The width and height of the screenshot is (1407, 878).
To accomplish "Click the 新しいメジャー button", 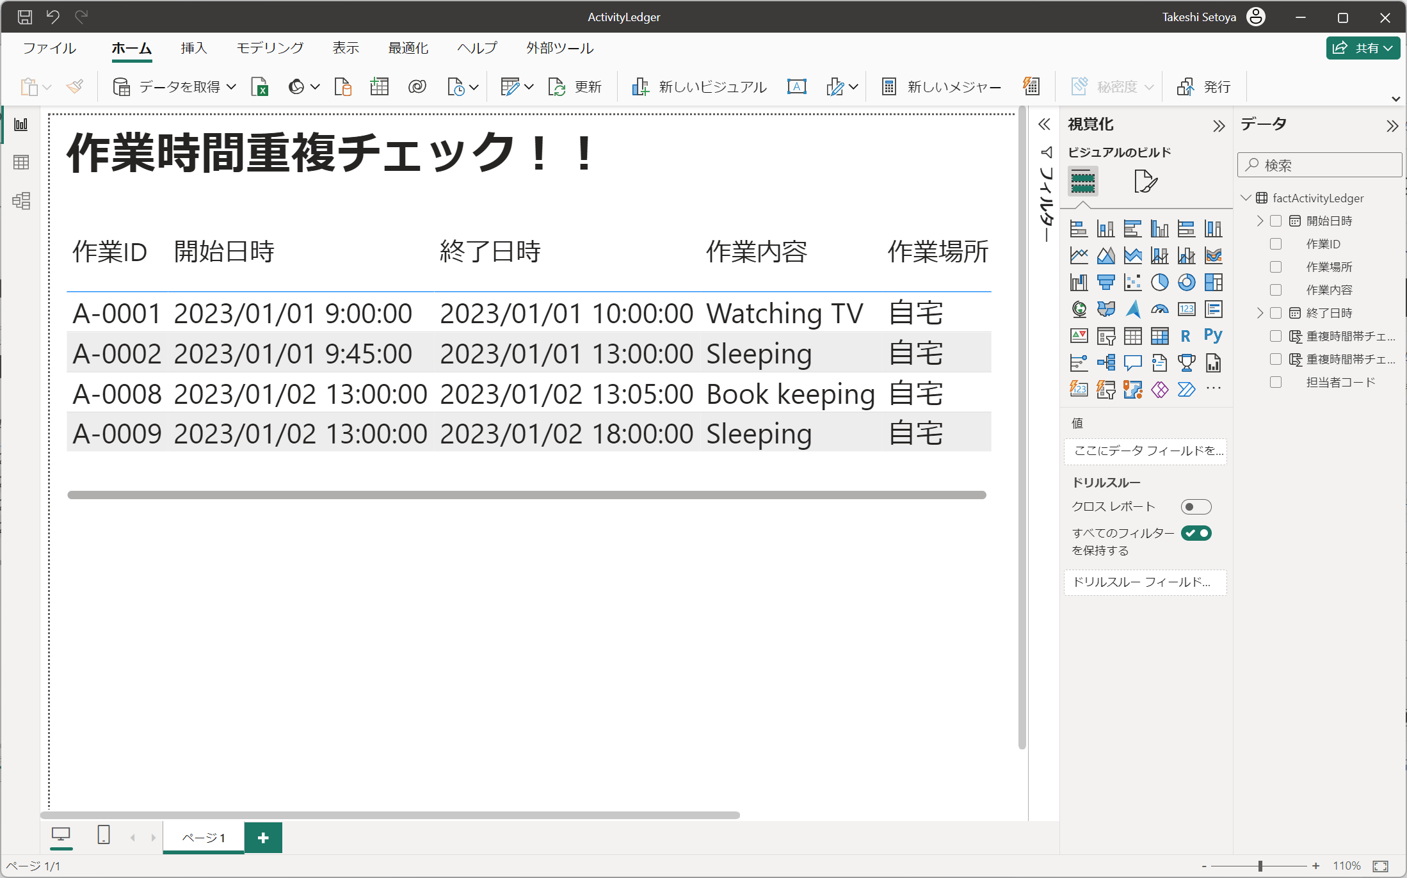I will 941,86.
